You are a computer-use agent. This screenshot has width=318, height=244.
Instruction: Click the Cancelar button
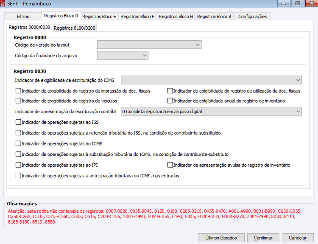click(x=298, y=238)
